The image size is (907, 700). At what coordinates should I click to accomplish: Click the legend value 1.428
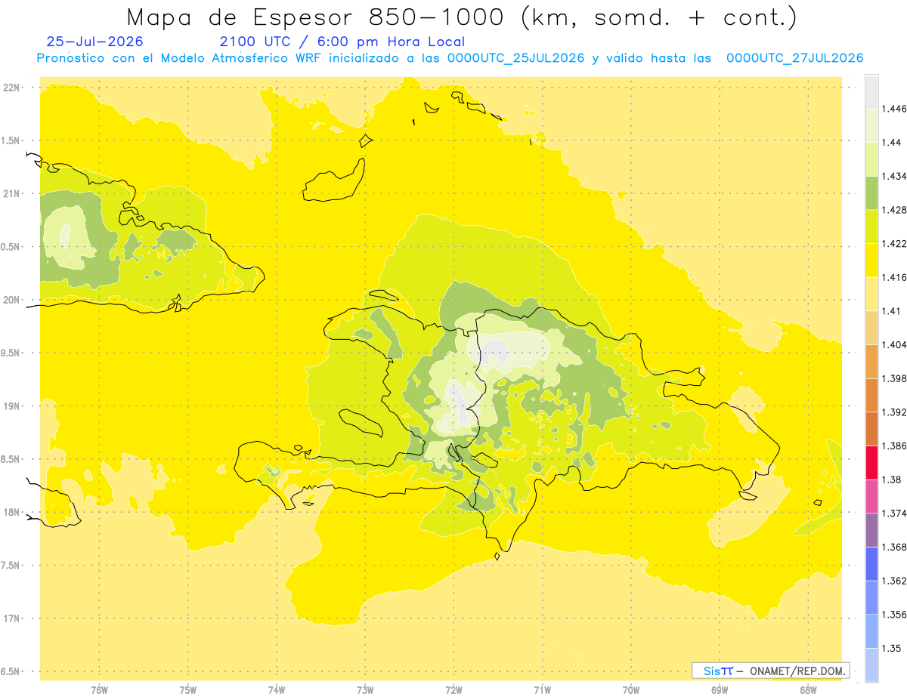click(x=894, y=209)
